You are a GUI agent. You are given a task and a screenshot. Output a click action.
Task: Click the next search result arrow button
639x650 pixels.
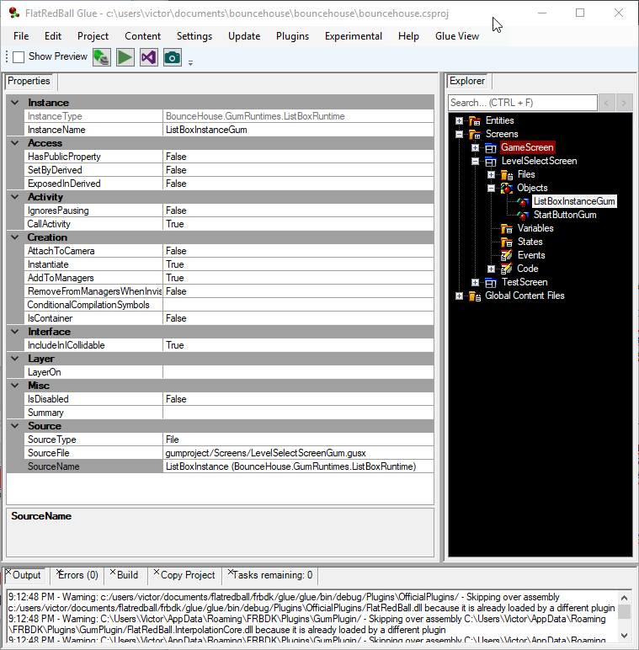[x=624, y=103]
